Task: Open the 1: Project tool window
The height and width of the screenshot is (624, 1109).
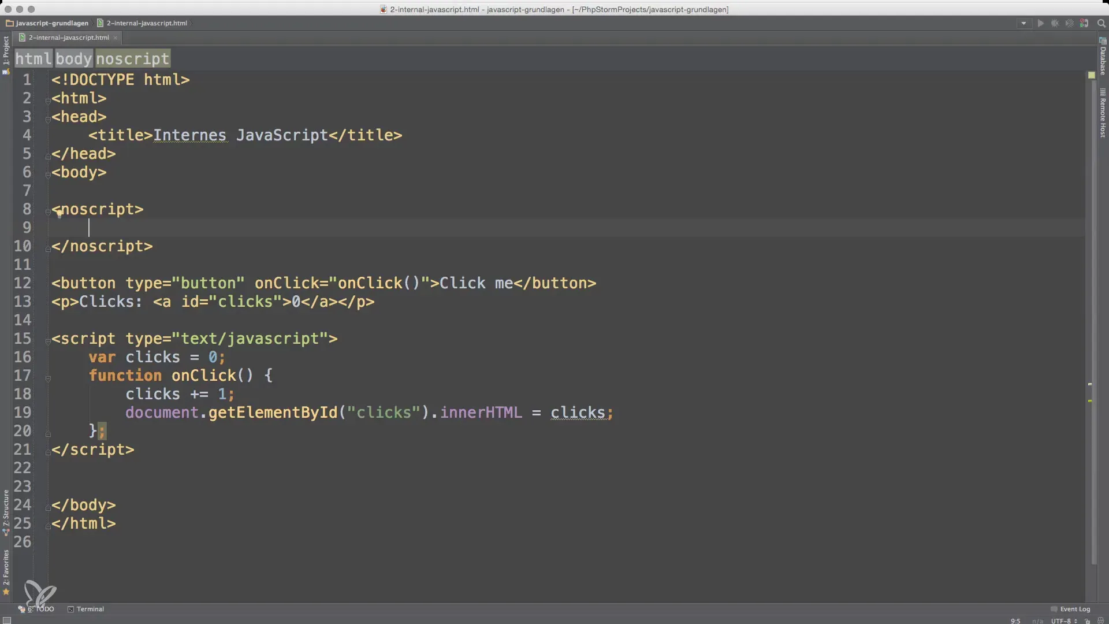Action: click(6, 55)
